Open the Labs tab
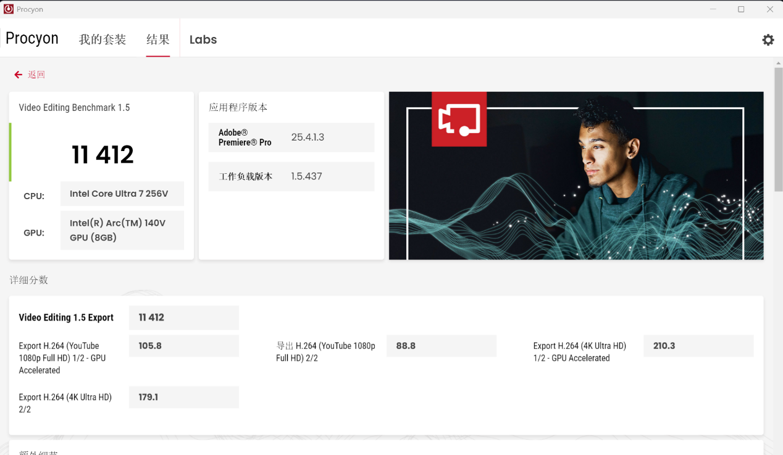This screenshot has height=455, width=783. coord(203,39)
